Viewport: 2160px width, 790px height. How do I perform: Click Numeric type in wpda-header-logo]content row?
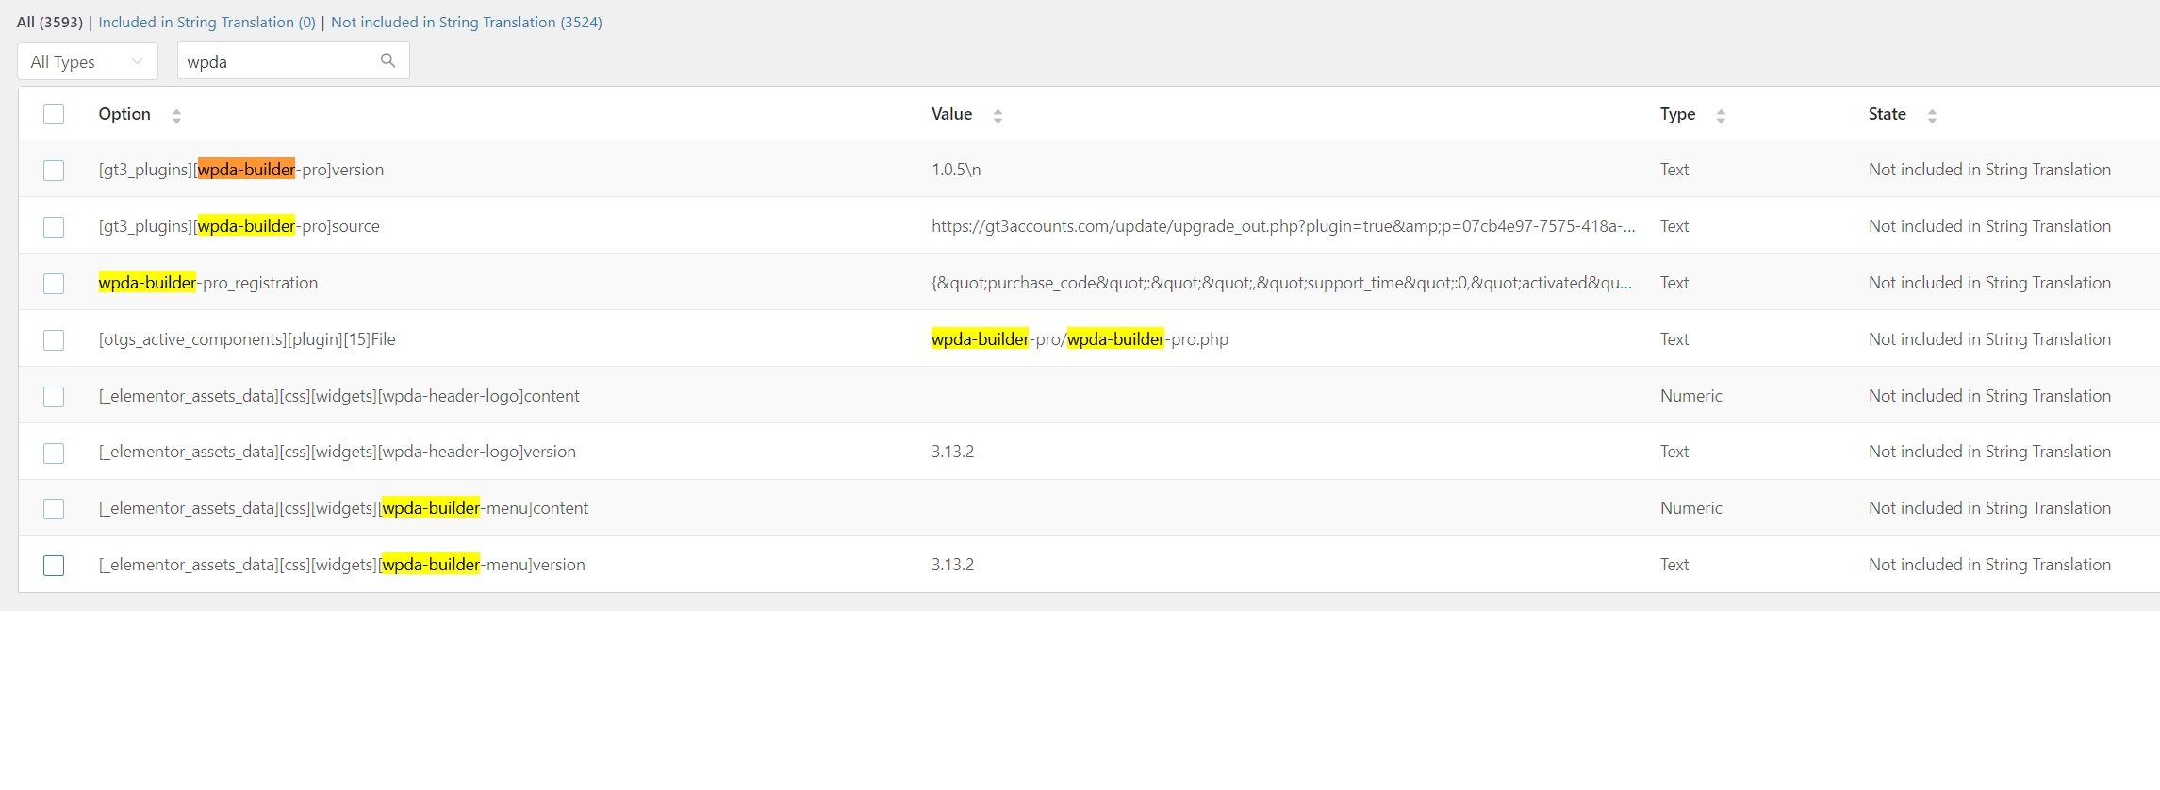(x=1691, y=396)
